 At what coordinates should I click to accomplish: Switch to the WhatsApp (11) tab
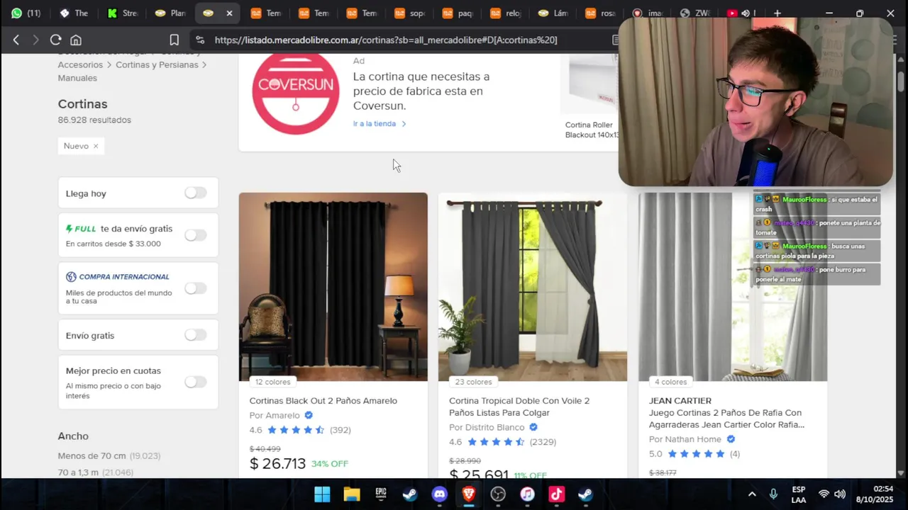click(26, 13)
